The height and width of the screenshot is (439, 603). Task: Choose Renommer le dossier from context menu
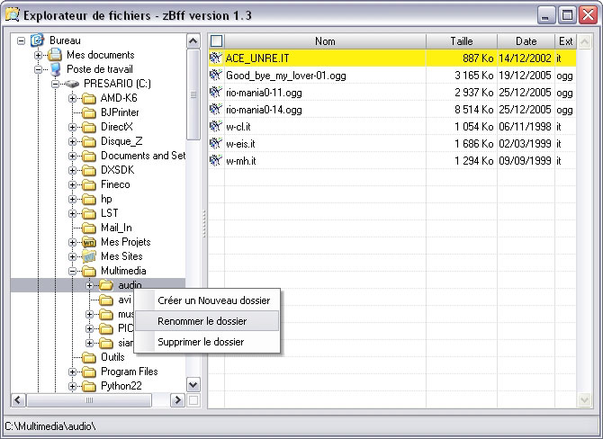coord(207,321)
